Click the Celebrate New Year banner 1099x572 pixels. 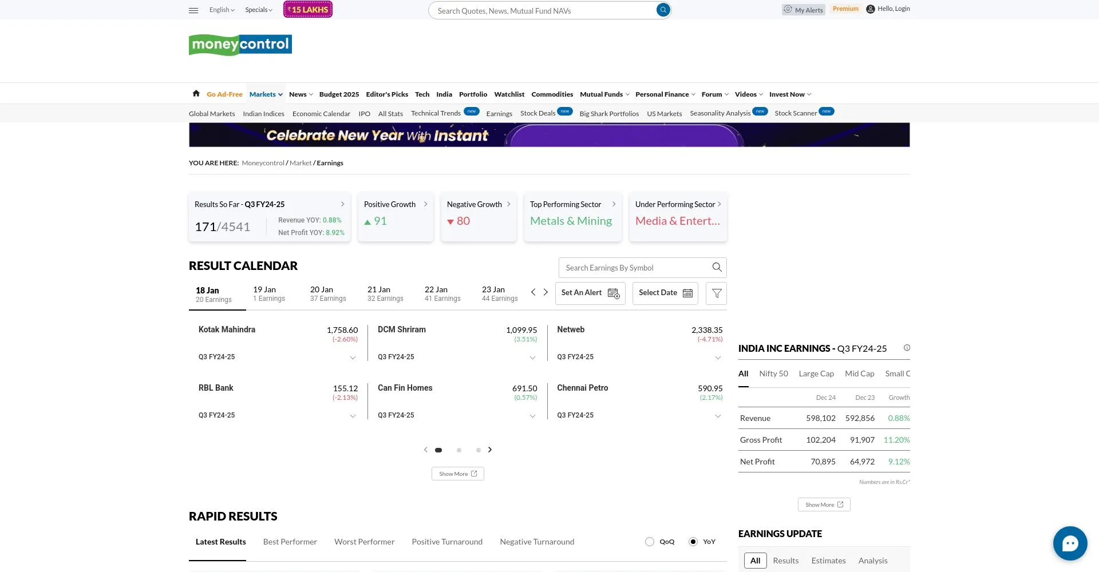tap(549, 135)
